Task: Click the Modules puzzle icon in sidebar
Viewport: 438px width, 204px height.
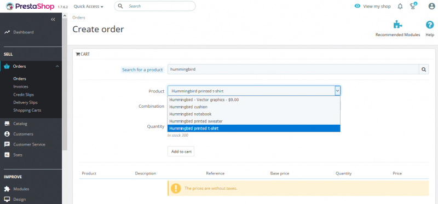Action: 7,189
